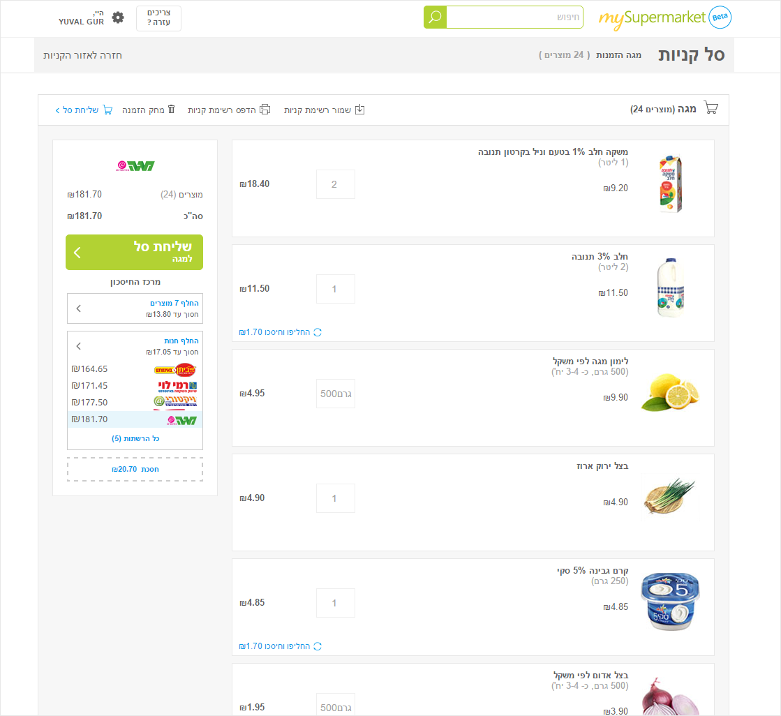Click the חסכת ₪20.70 savings box
The image size is (781, 716).
(135, 470)
